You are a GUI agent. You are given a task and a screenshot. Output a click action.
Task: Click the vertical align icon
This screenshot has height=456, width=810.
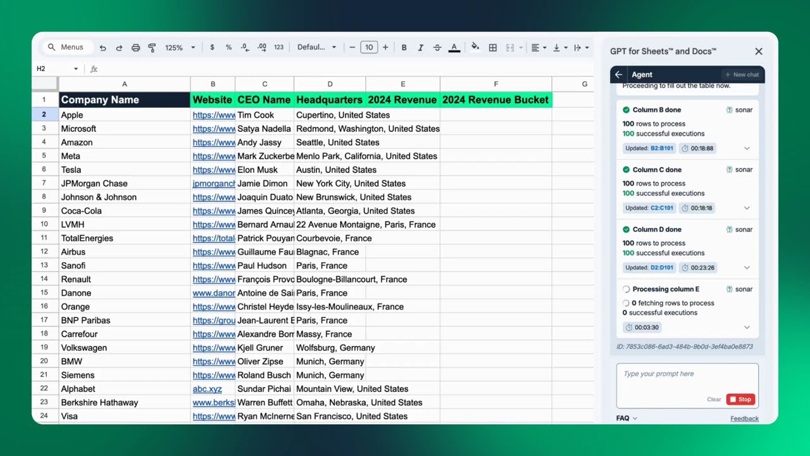point(557,47)
